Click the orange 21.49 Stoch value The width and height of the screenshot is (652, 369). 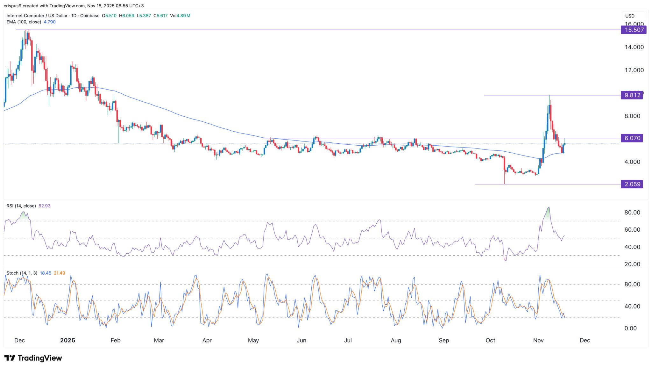[60, 273]
